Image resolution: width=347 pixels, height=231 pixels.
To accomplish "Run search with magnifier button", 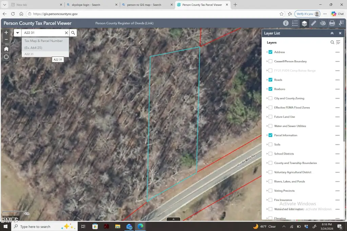I will coord(73,33).
